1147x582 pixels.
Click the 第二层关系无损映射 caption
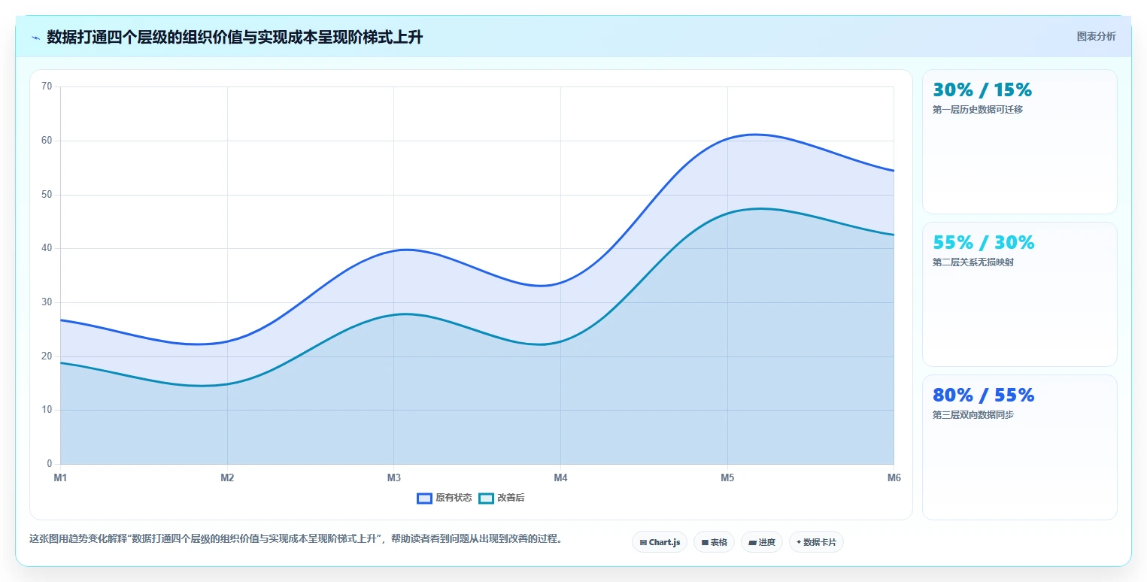click(973, 262)
